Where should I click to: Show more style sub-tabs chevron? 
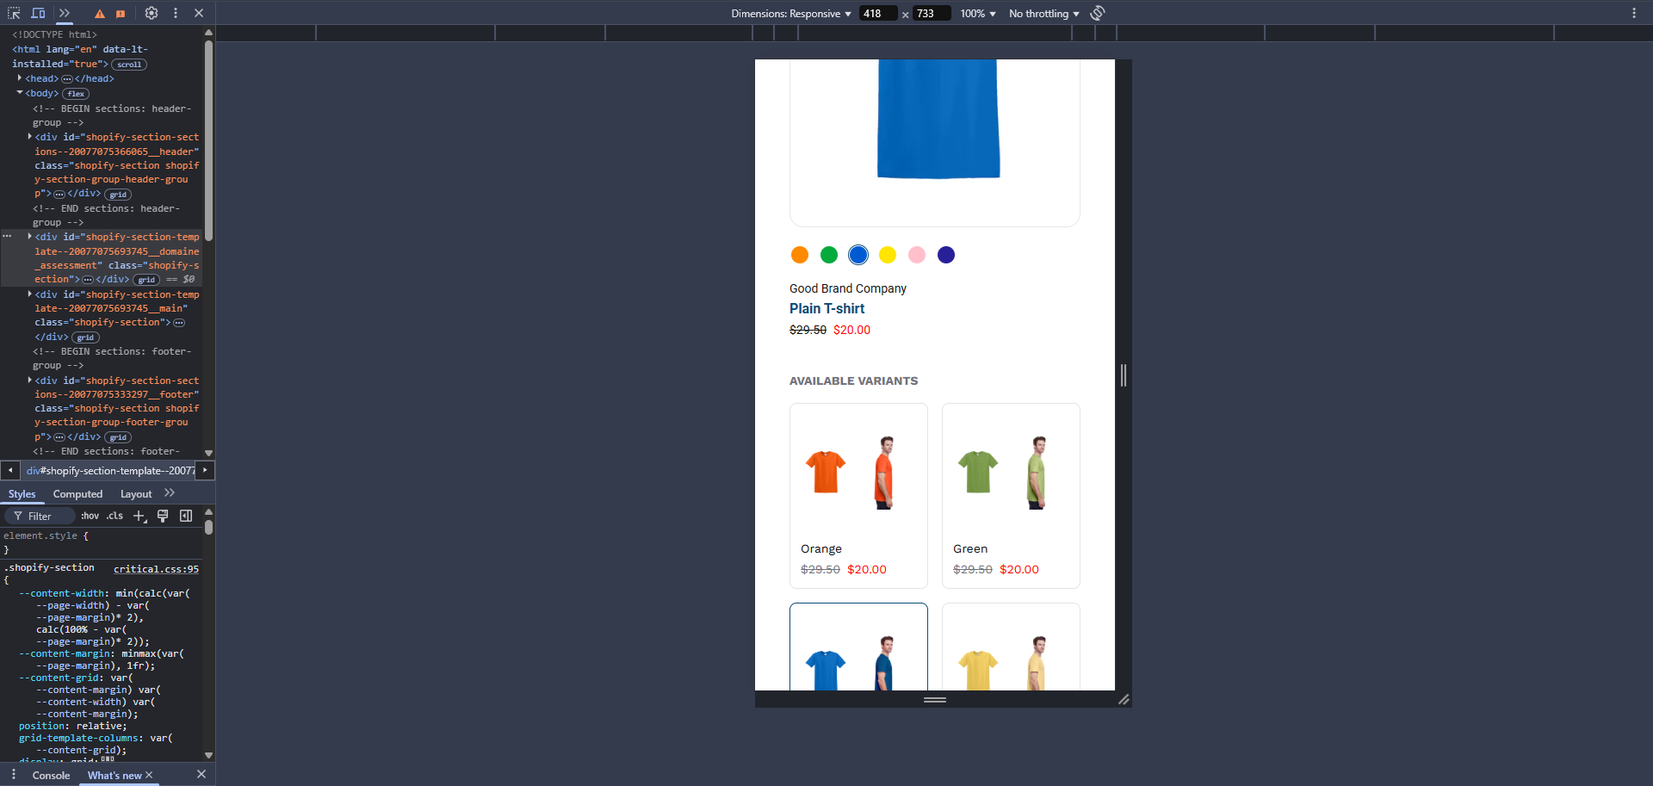click(x=170, y=493)
